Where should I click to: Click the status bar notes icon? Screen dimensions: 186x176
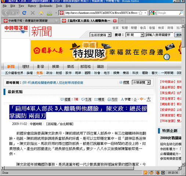[145, 173]
